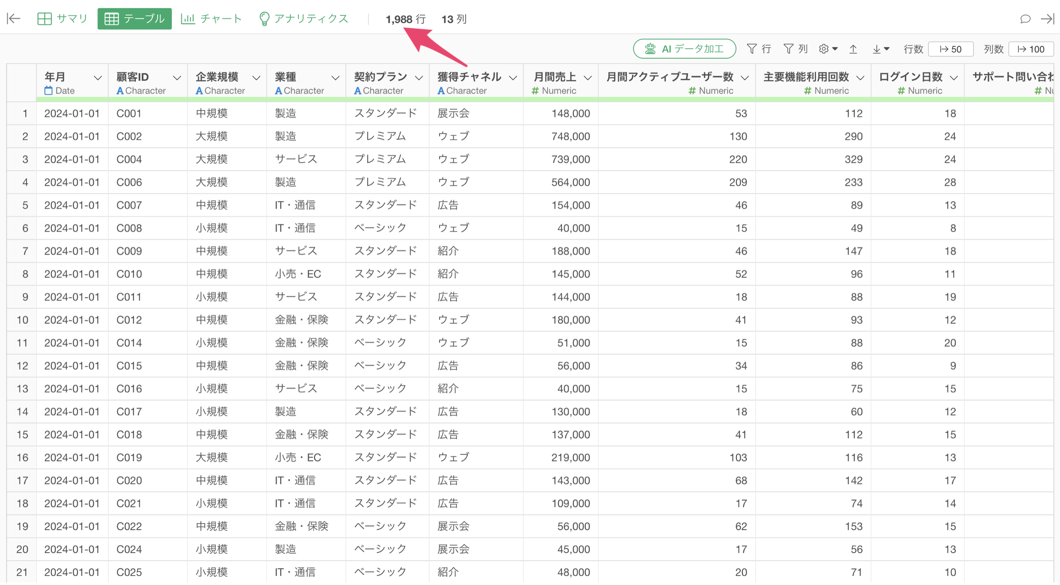Open the column filter (列) funnel
The width and height of the screenshot is (1060, 585).
[x=795, y=49]
